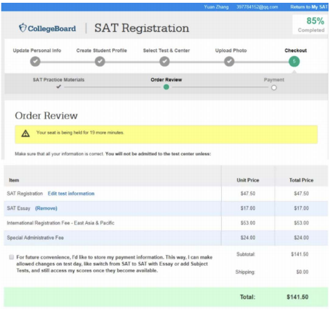This screenshot has height=312, width=332.
Task: Click SAT Essay total price $17.00
Action: point(302,208)
